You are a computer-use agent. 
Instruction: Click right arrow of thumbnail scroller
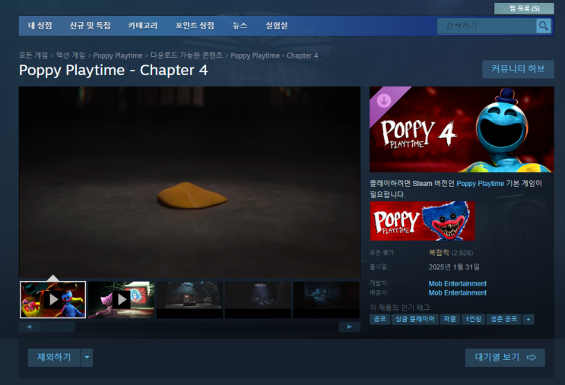point(350,327)
